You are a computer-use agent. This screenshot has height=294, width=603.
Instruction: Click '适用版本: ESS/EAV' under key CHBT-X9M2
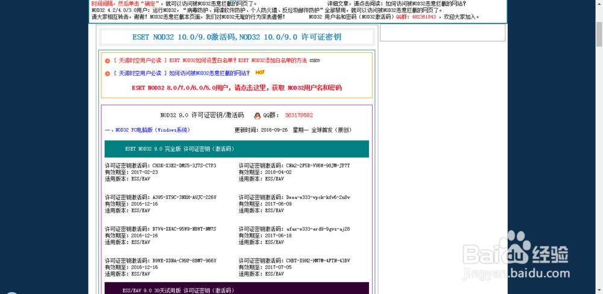tap(261, 274)
